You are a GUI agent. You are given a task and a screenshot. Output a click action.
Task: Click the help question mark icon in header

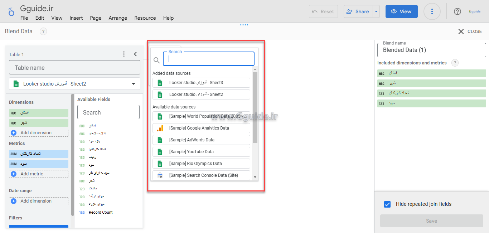pyautogui.click(x=457, y=11)
